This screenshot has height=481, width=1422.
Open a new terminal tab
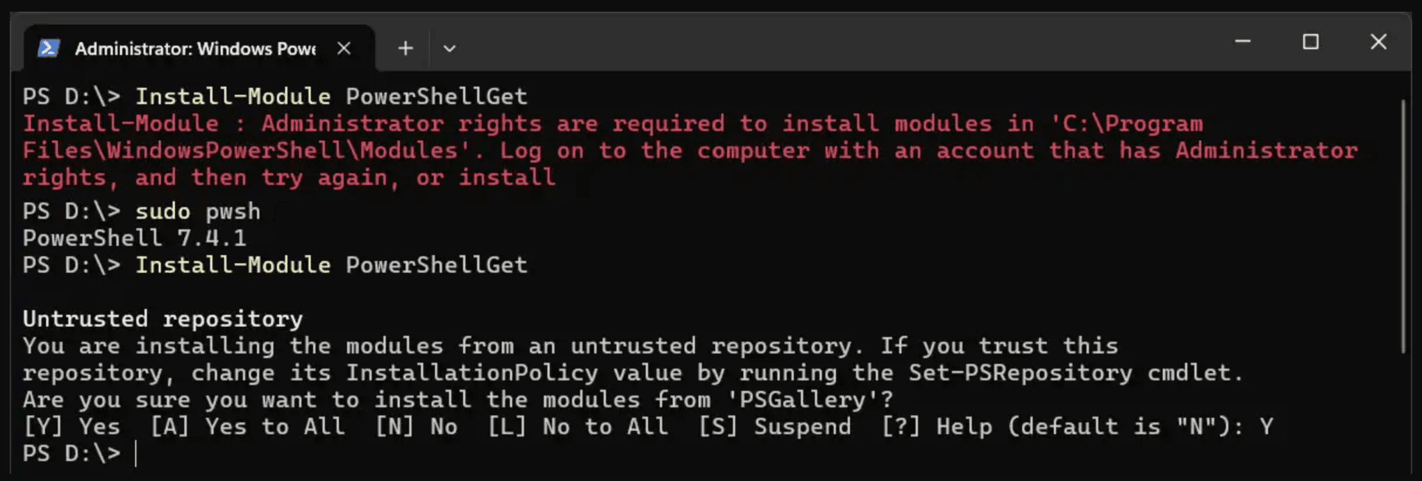tap(405, 48)
